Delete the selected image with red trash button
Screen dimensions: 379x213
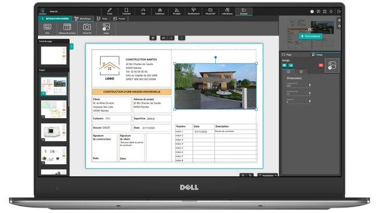tap(321, 65)
